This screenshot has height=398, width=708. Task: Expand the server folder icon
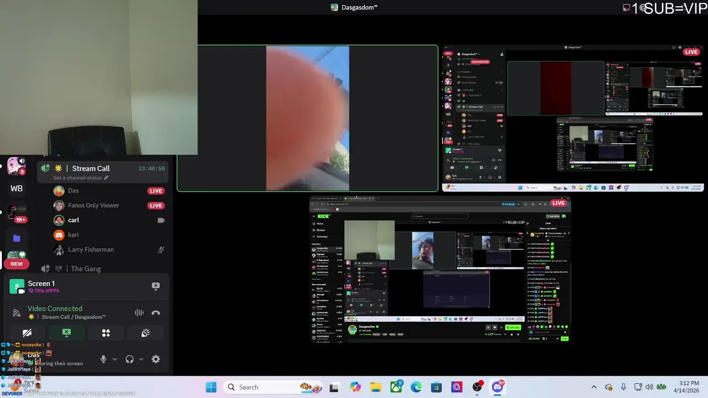[17, 238]
